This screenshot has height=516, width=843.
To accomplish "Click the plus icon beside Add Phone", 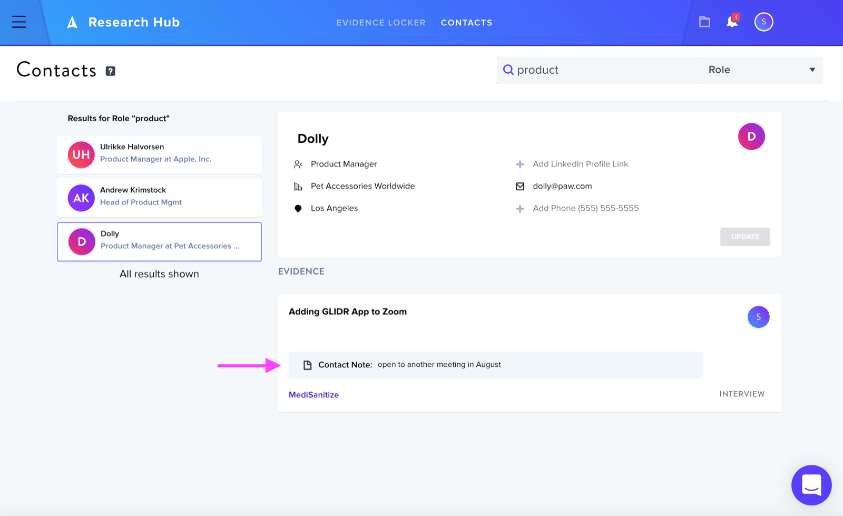I will click(x=520, y=209).
